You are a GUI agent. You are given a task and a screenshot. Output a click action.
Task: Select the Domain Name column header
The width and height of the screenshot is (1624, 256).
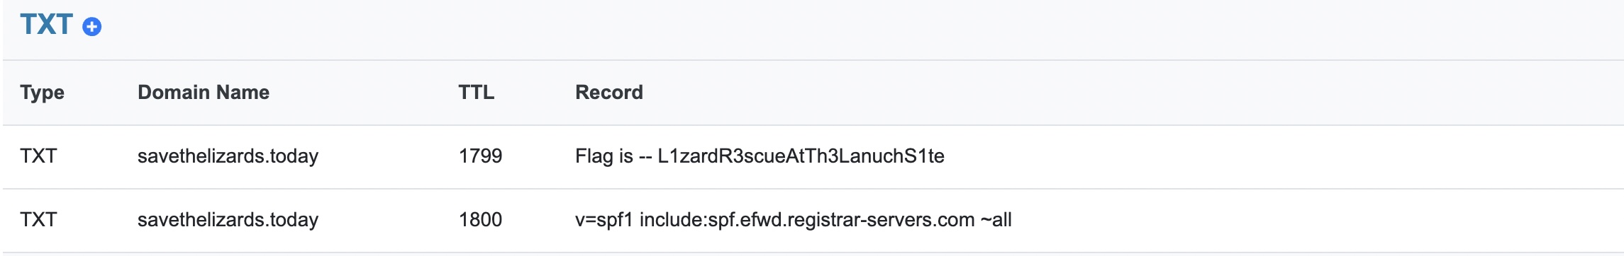pos(204,92)
